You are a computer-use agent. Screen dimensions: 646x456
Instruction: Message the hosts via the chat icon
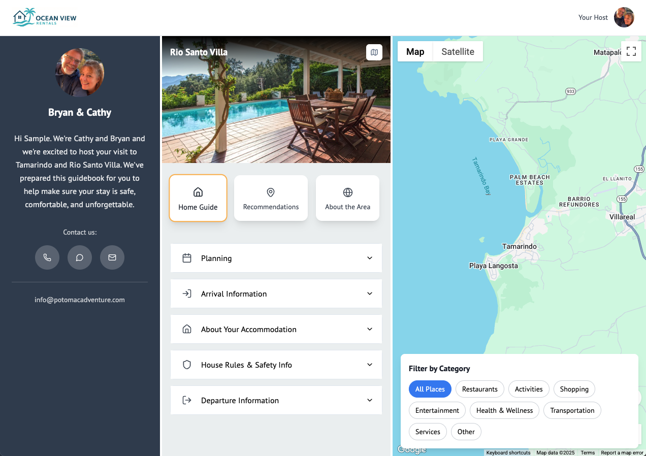[80, 257]
